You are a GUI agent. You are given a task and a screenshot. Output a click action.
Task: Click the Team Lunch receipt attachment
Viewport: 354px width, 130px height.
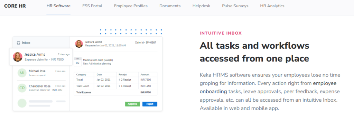(x=125, y=86)
